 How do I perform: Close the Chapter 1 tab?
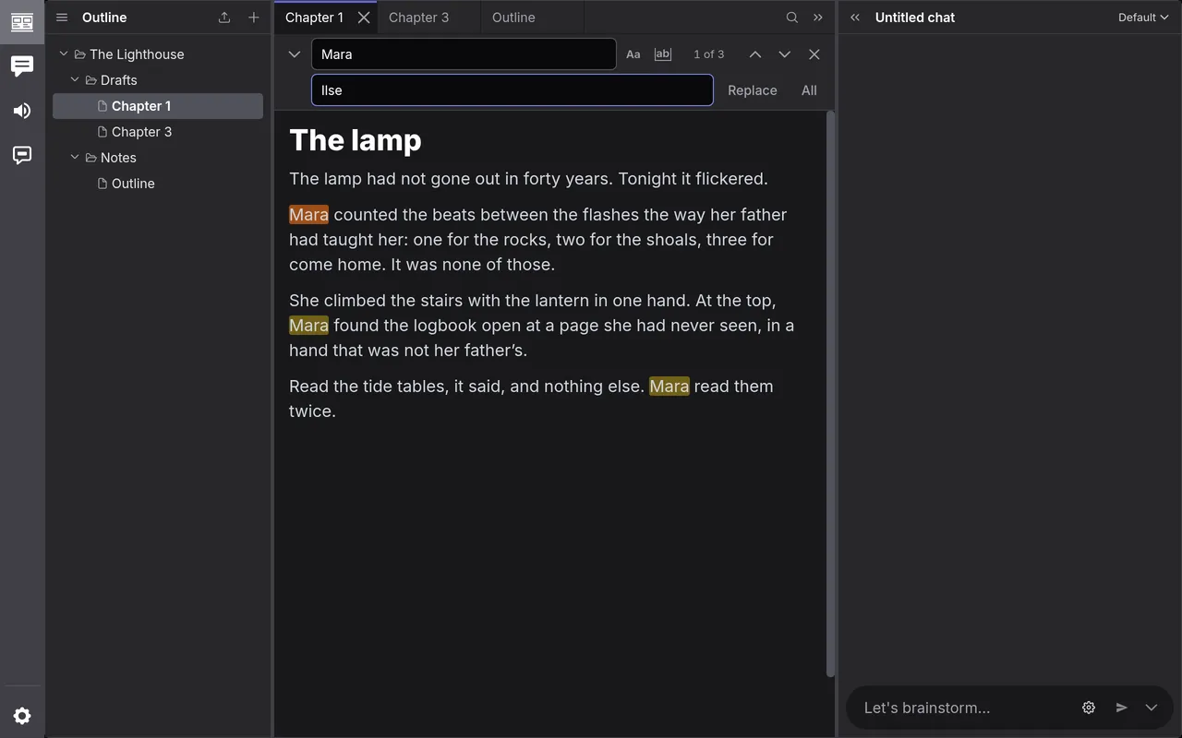364,18
